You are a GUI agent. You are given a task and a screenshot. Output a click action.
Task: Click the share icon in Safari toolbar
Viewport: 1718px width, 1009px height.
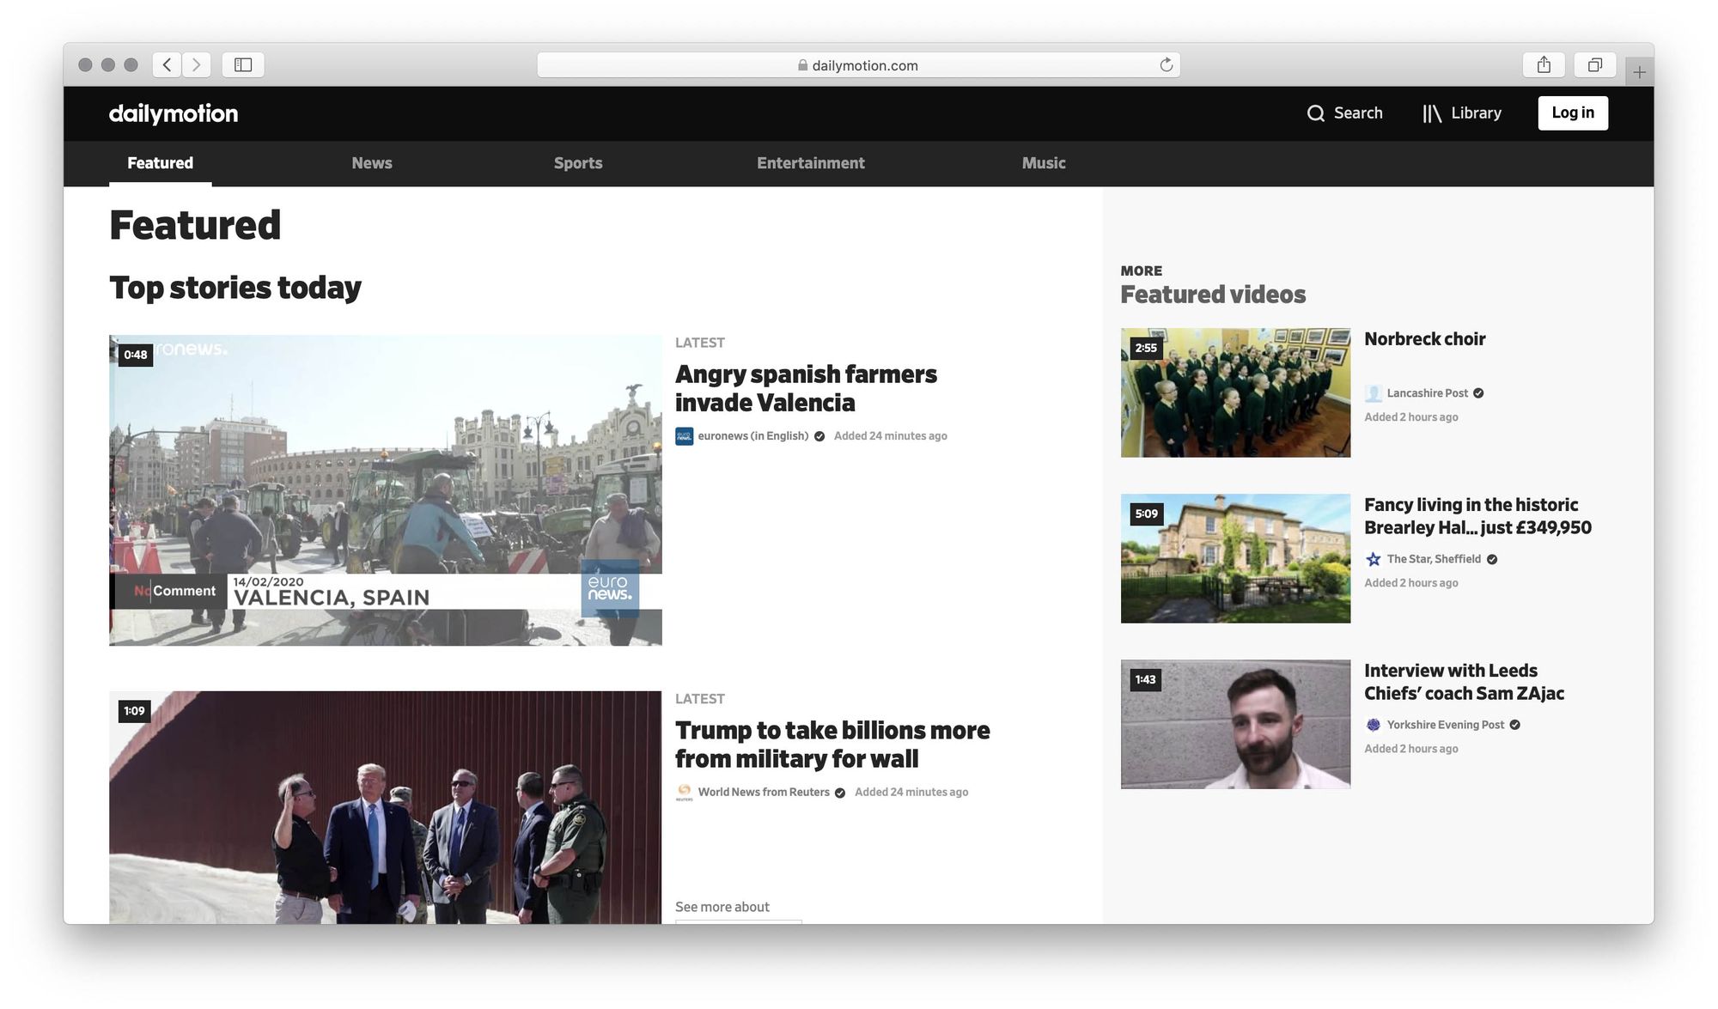click(1544, 64)
